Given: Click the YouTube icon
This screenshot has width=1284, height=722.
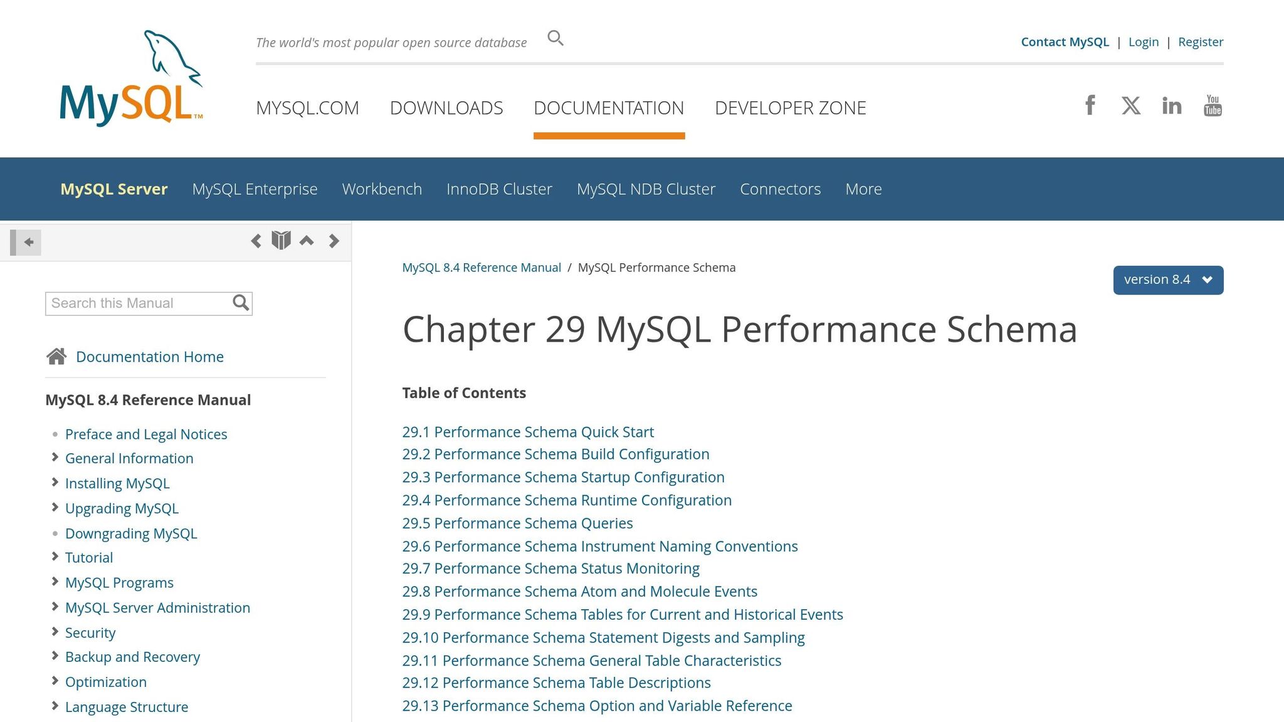Looking at the screenshot, I should [1213, 106].
